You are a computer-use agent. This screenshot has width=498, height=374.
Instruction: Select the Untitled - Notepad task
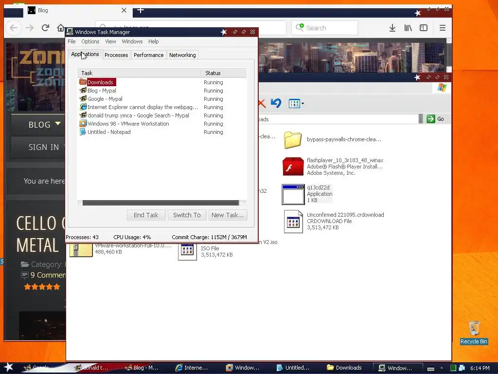(162, 132)
